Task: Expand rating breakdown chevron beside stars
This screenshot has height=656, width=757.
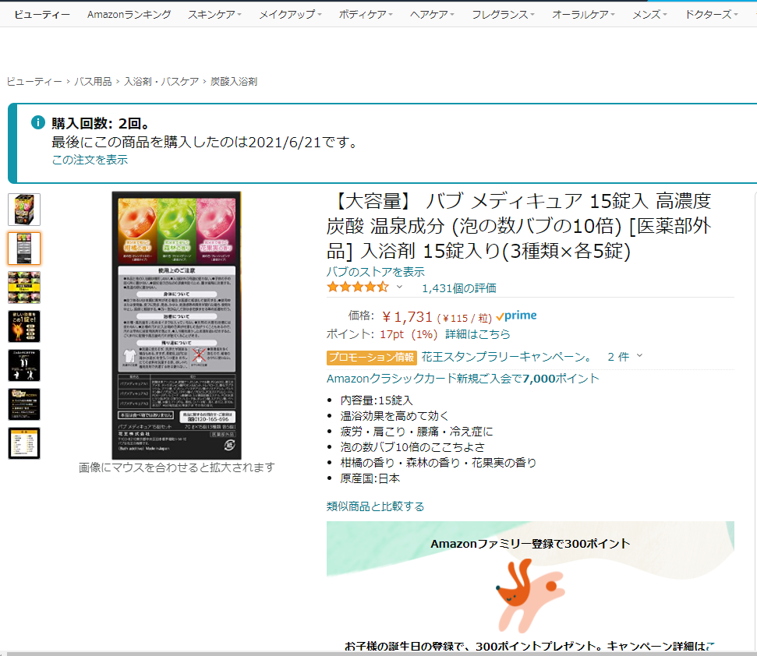Action: [x=399, y=287]
